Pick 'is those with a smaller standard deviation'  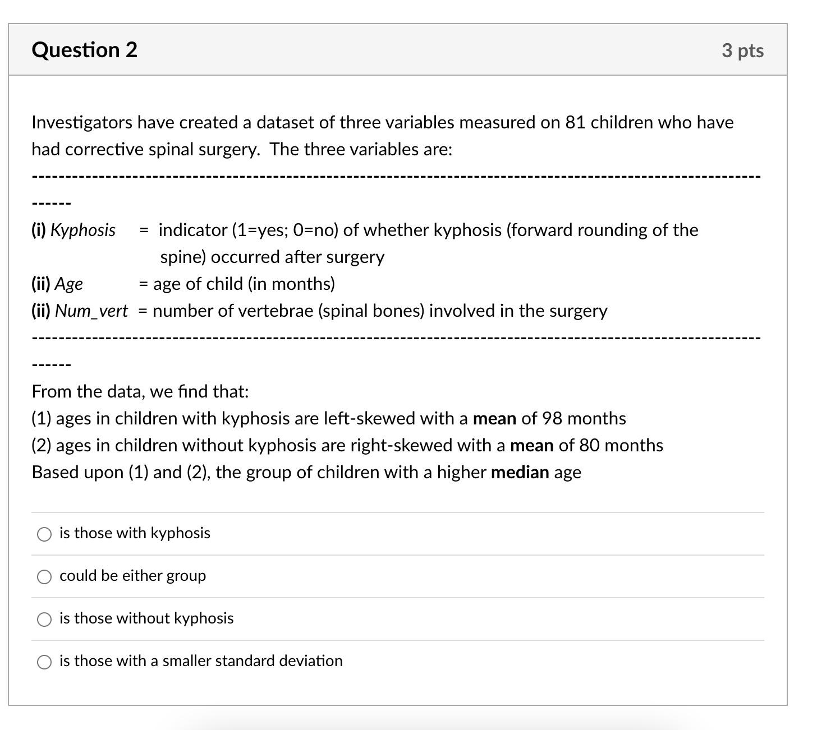click(44, 662)
